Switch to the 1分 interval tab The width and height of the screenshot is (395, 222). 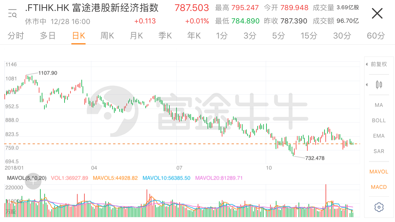(222, 36)
